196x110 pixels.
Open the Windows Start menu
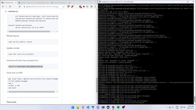73,107
